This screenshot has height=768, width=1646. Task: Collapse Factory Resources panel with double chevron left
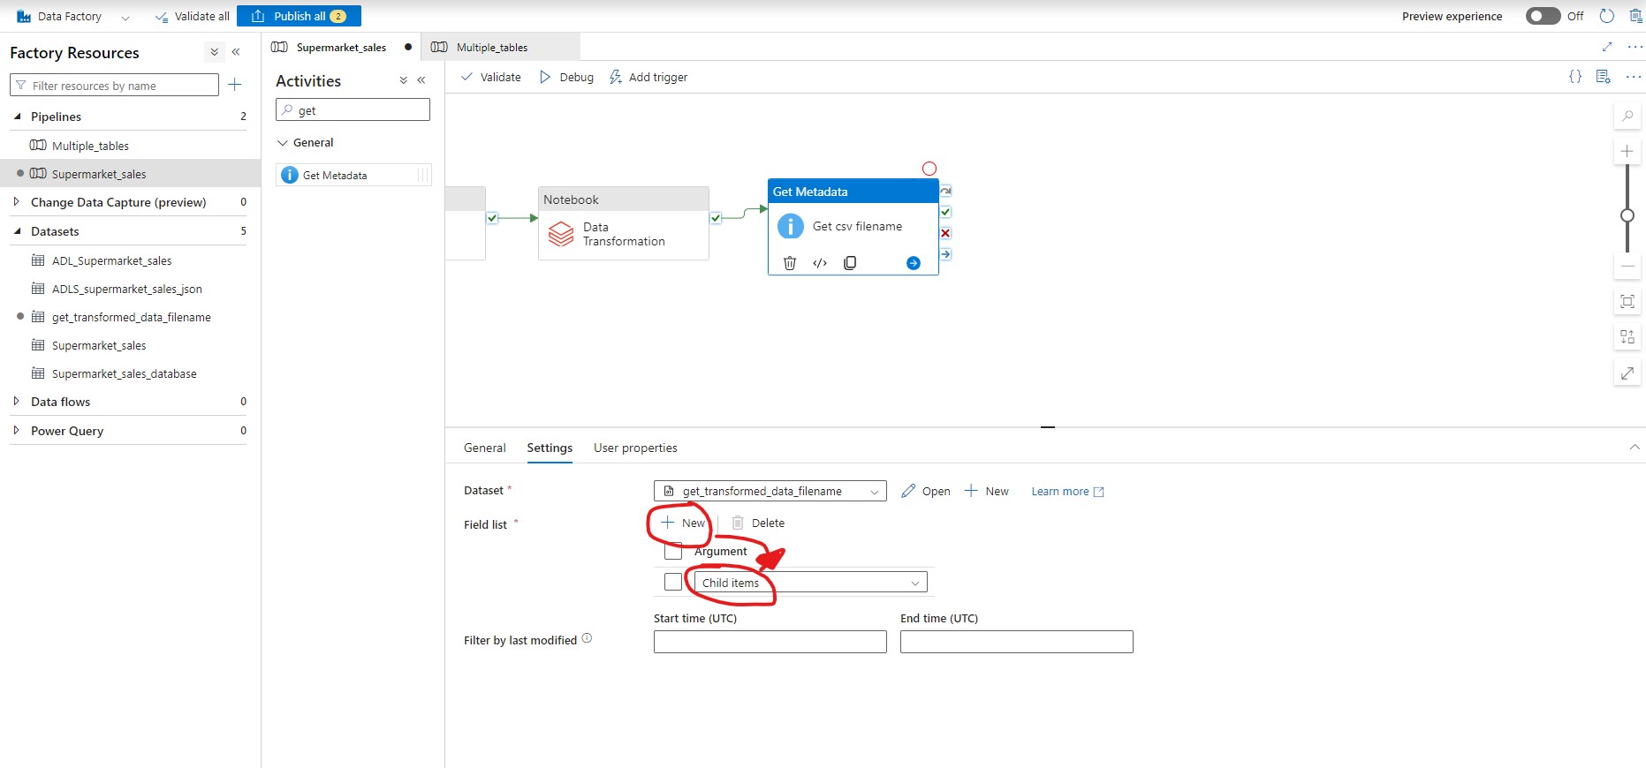pos(236,52)
